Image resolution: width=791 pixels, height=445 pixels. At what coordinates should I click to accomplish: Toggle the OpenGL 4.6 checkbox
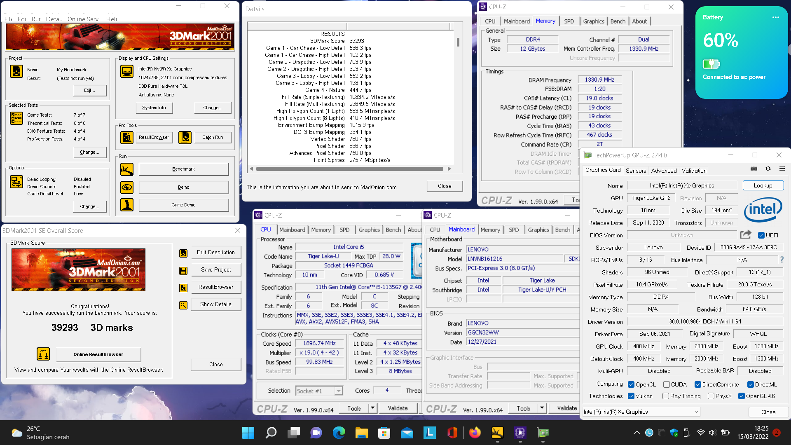point(742,396)
